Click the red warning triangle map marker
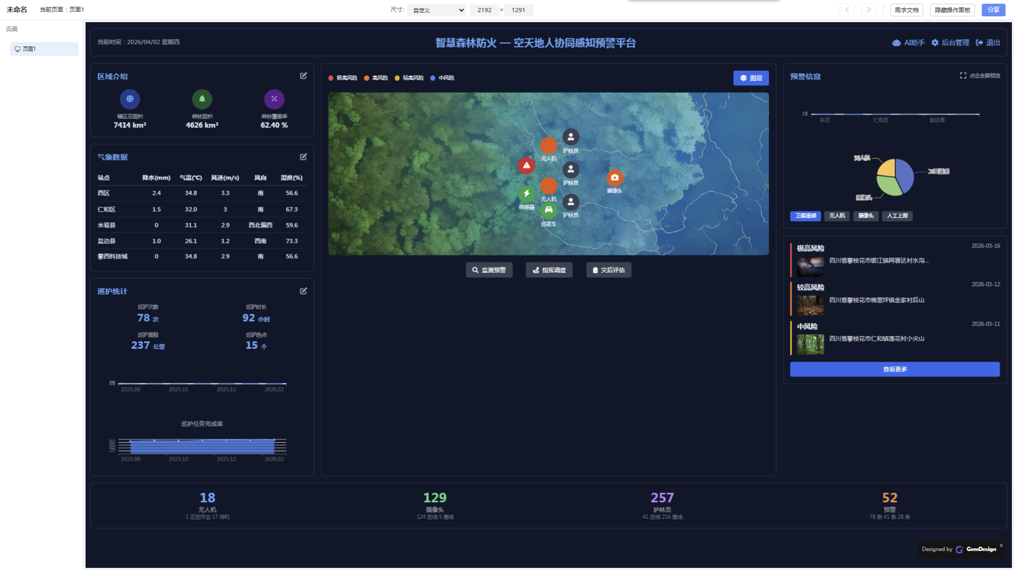The height and width of the screenshot is (570, 1014). click(526, 166)
